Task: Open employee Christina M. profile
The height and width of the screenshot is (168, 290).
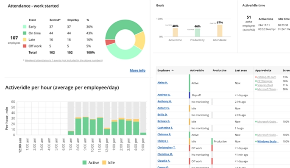Action: pos(165,154)
